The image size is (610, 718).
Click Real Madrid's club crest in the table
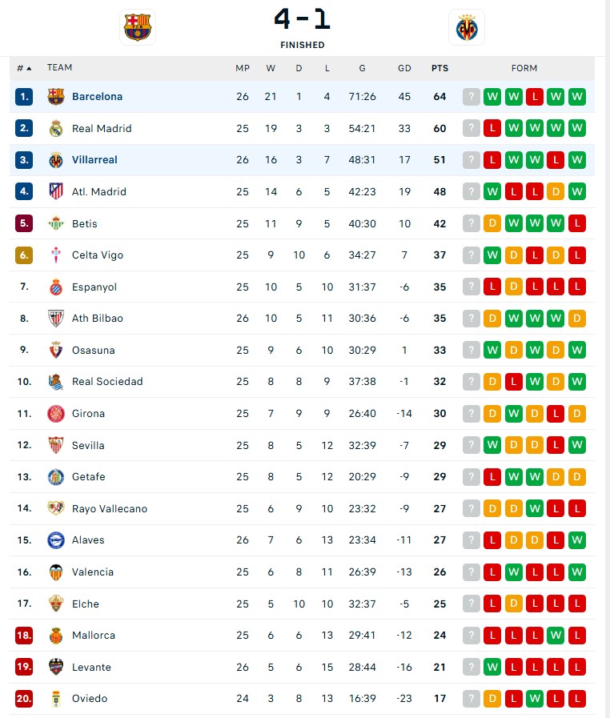(55, 128)
